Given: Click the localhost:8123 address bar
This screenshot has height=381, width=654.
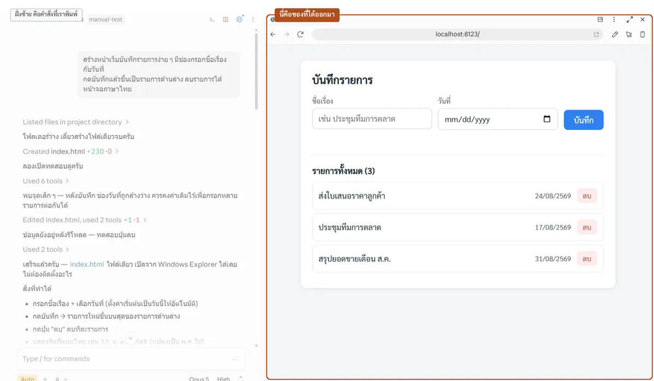Looking at the screenshot, I should coord(457,34).
